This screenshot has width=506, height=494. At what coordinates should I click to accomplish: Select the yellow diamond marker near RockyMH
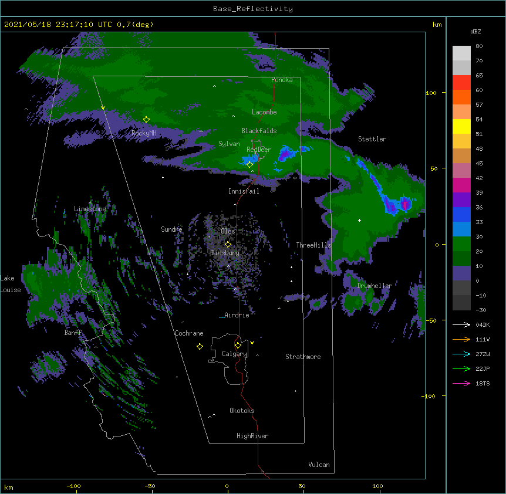147,120
